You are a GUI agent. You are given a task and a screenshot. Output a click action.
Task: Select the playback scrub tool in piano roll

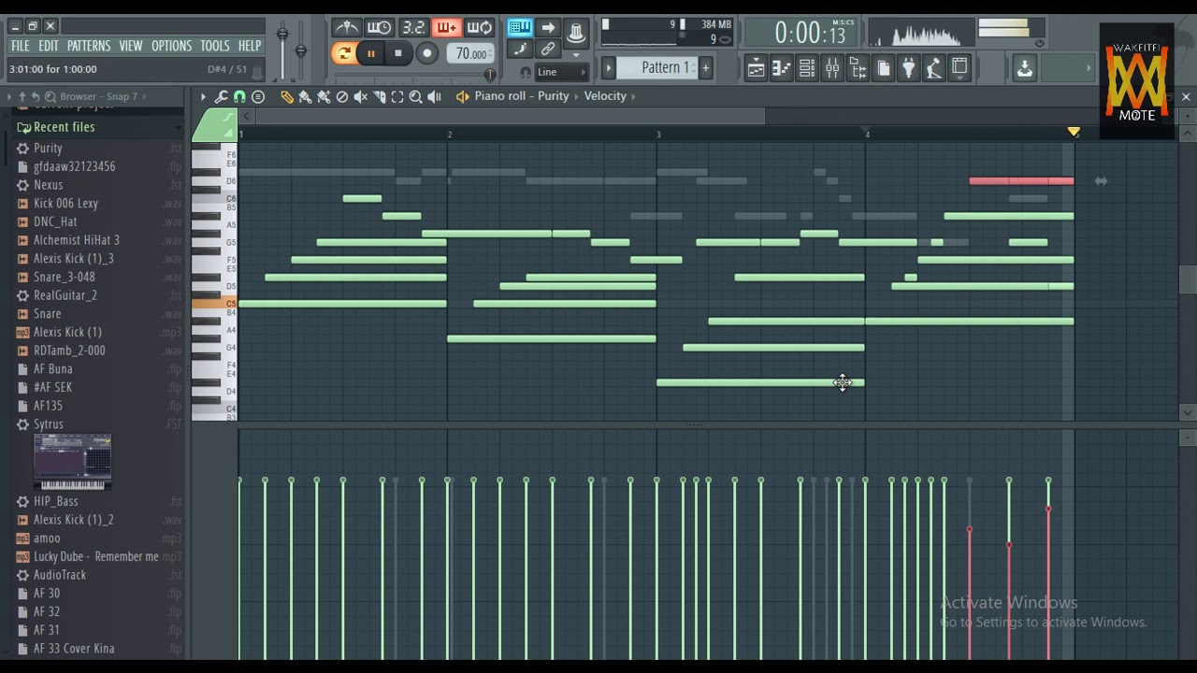point(434,96)
